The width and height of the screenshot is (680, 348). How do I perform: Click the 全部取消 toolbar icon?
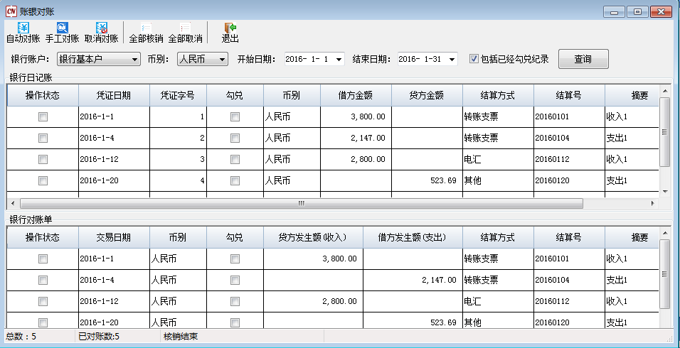(x=185, y=28)
